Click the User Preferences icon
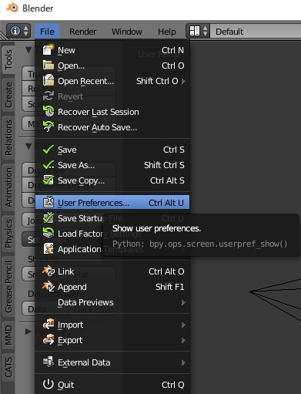This screenshot has width=301, height=394. (x=48, y=203)
